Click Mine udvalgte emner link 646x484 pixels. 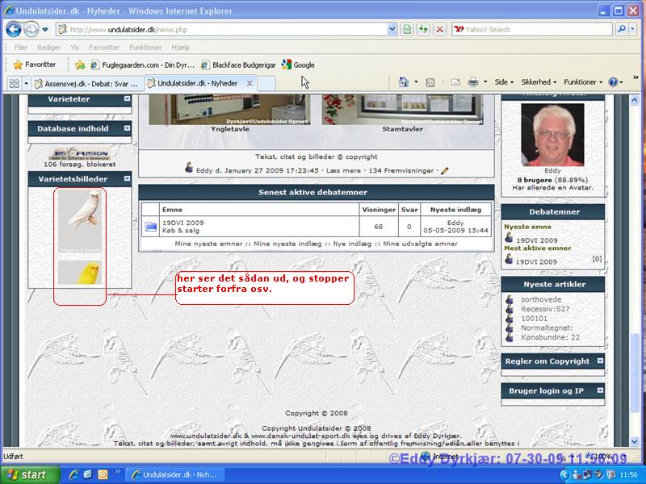click(x=420, y=244)
